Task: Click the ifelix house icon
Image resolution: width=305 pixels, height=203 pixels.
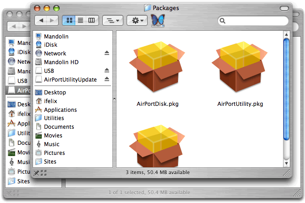Action: 39,101
